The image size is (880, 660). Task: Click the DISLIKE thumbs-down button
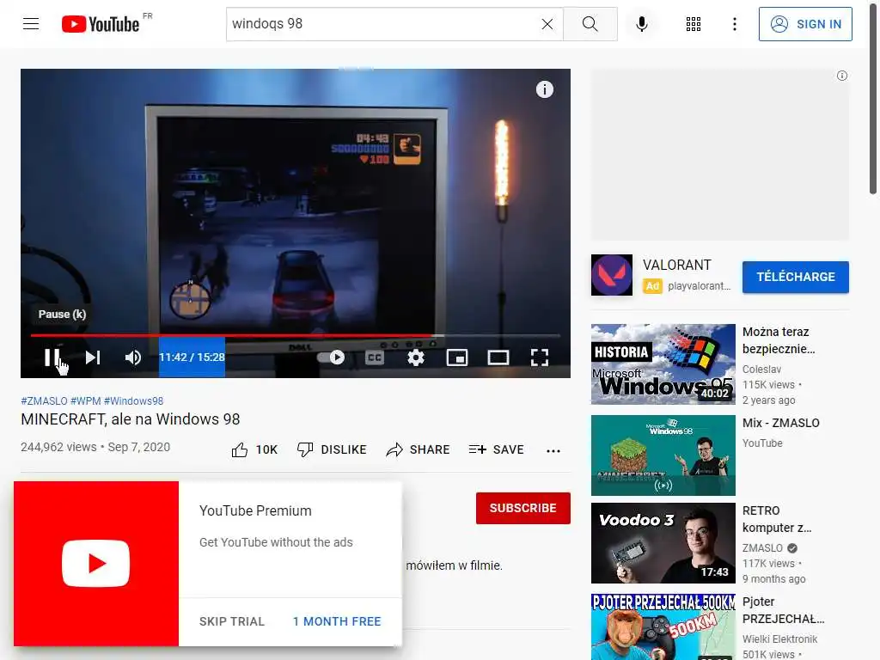[x=332, y=449]
